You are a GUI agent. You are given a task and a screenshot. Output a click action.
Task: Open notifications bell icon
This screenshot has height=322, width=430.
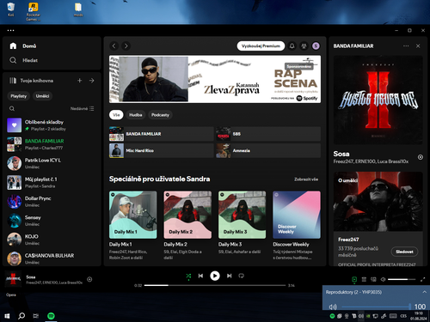(292, 46)
